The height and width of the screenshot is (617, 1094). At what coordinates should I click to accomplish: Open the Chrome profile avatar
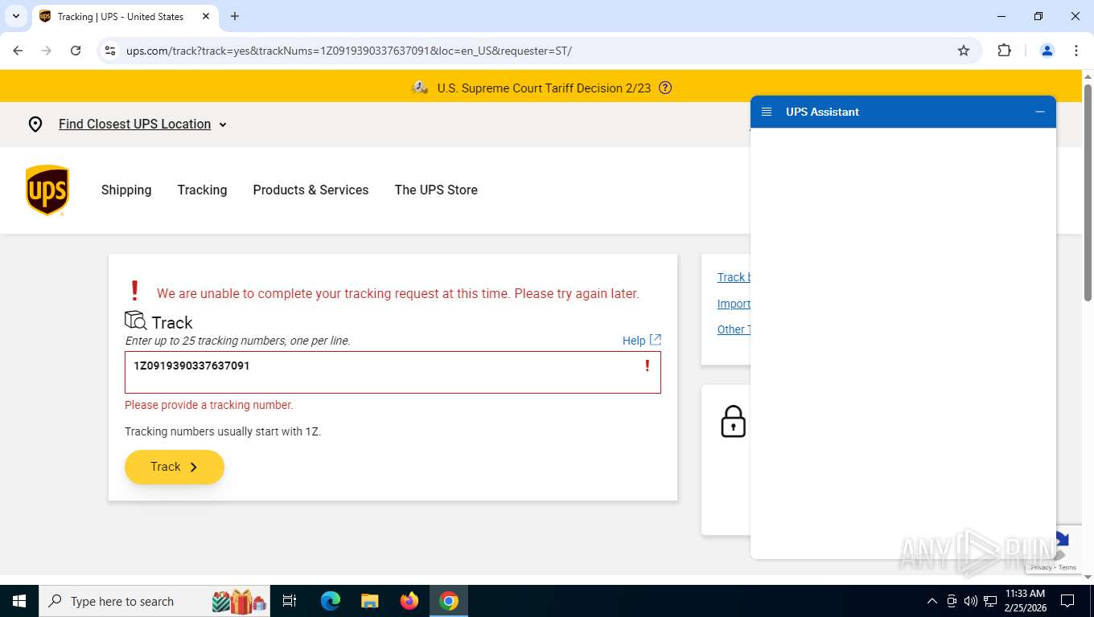[x=1047, y=51]
